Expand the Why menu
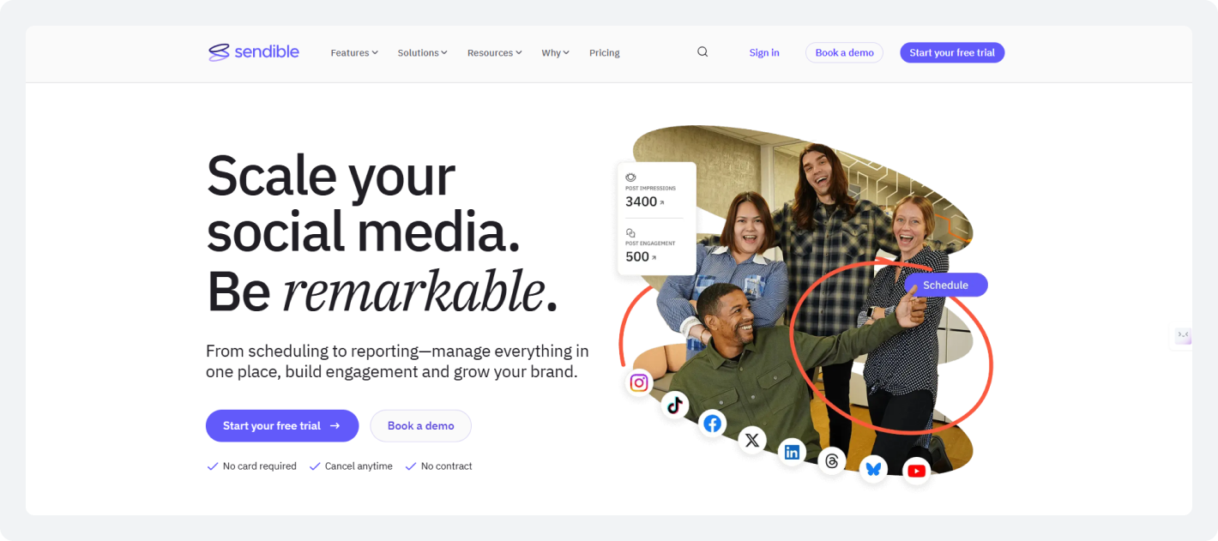The height and width of the screenshot is (541, 1218). [556, 53]
